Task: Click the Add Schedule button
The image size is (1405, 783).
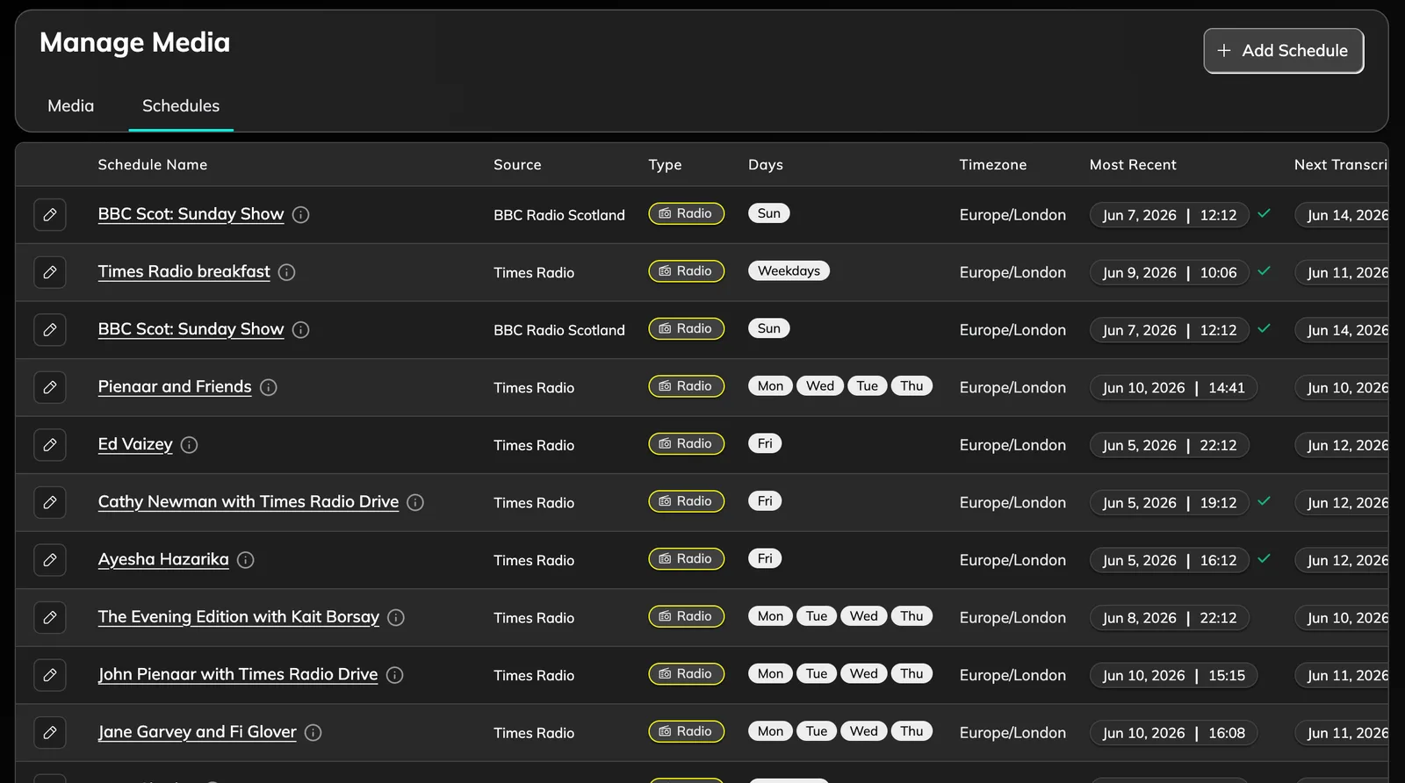Action: (1283, 51)
